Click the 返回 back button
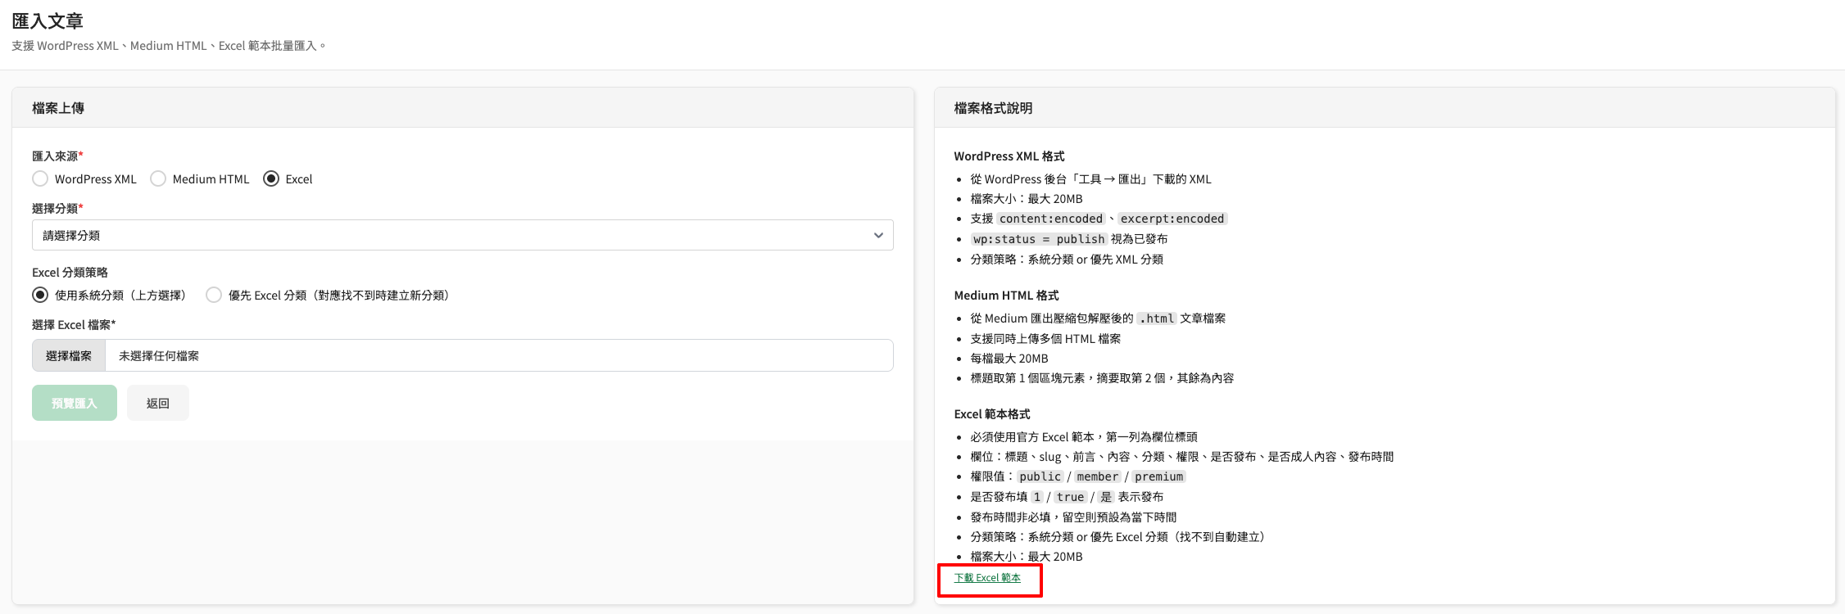1845x614 pixels. coord(158,403)
